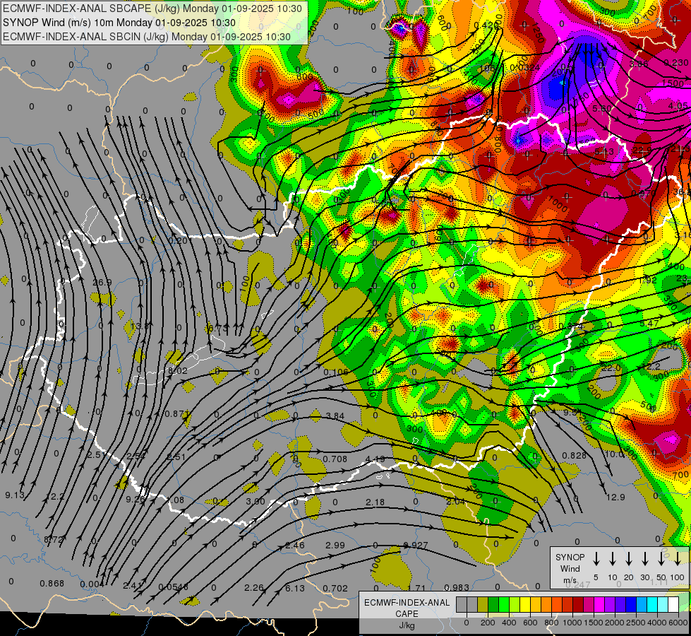Click the SBCIN title line at top
691x636 pixels.
click(x=147, y=37)
